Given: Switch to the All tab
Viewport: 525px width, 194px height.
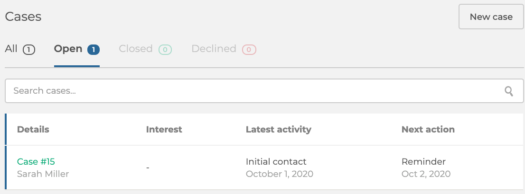Looking at the screenshot, I should coord(20,49).
